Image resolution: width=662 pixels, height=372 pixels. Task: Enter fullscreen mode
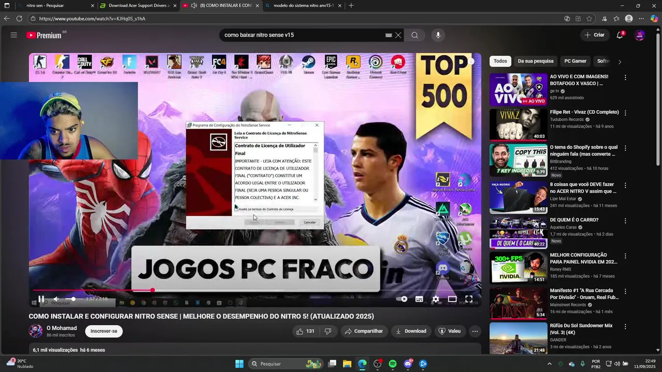[469, 299]
